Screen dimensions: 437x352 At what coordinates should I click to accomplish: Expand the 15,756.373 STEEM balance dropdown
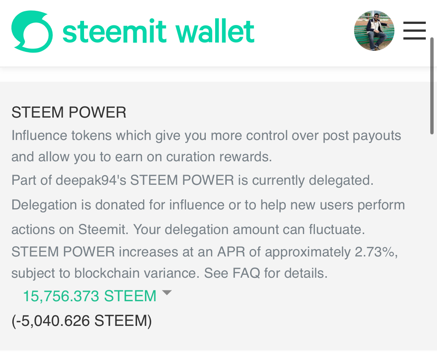pyautogui.click(x=90, y=296)
